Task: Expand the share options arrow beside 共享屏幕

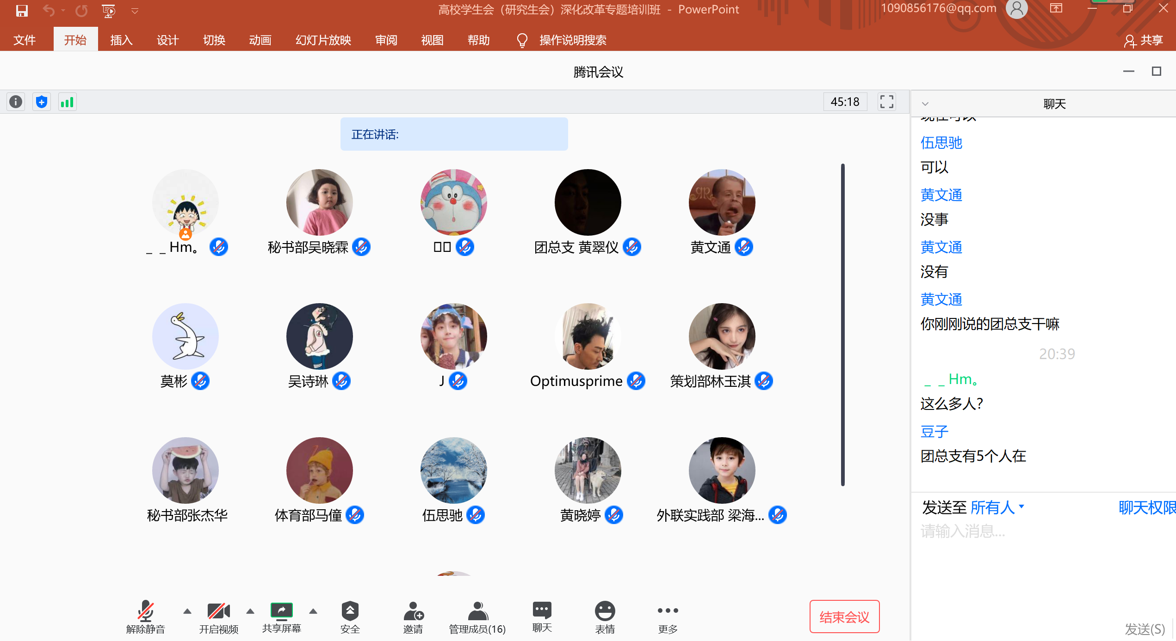Action: click(313, 611)
